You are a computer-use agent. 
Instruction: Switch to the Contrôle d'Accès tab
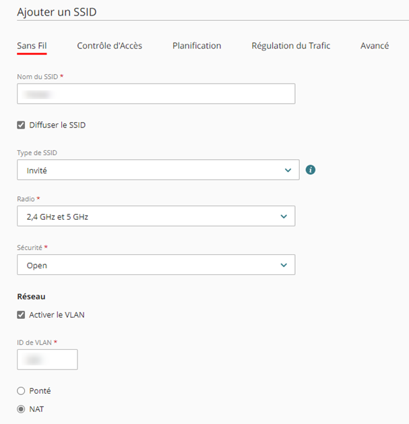click(109, 46)
